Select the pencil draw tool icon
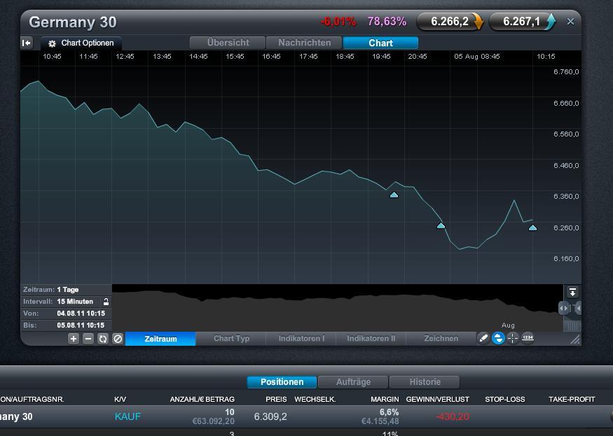This screenshot has height=436, width=613. (483, 338)
